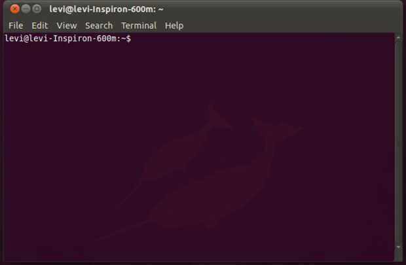Maximize the terminal window

(37, 9)
